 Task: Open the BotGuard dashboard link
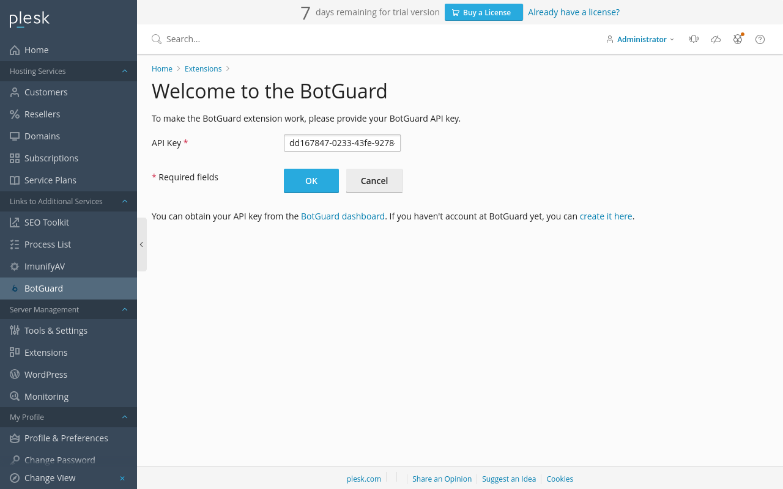(343, 216)
